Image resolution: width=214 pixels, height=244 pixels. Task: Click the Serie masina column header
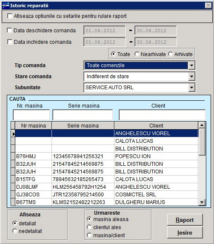(83, 125)
